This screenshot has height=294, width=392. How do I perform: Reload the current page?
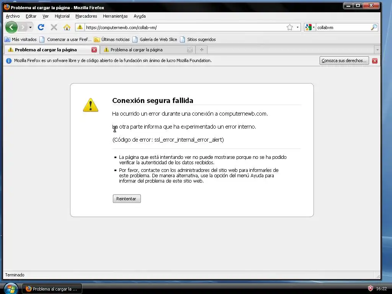[41, 27]
